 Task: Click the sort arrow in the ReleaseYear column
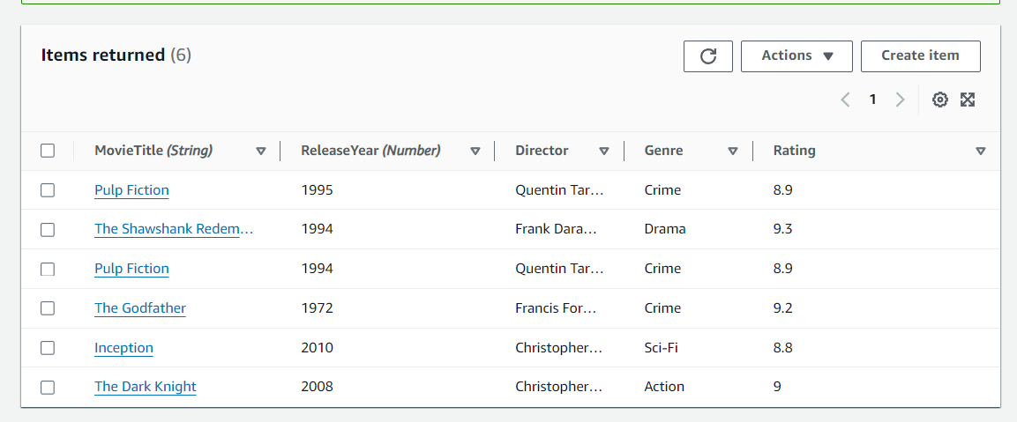pos(475,151)
